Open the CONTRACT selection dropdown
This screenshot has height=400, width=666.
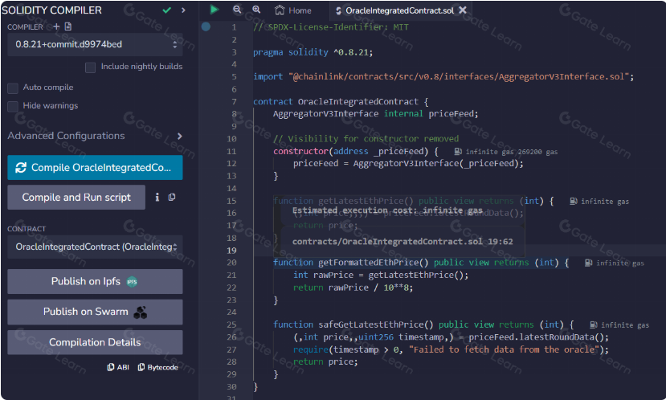click(x=95, y=247)
